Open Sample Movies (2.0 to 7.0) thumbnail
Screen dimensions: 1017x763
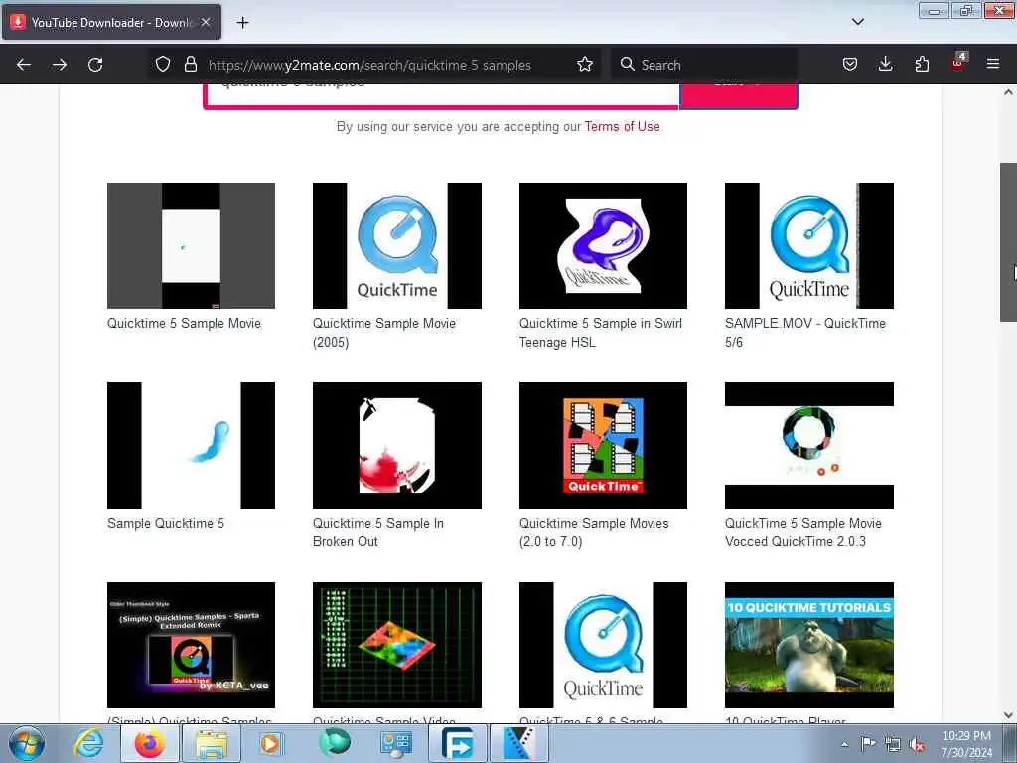pos(603,446)
